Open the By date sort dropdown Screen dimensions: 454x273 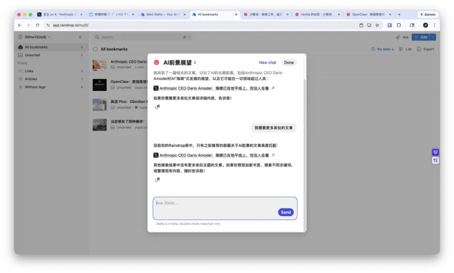click(x=382, y=49)
